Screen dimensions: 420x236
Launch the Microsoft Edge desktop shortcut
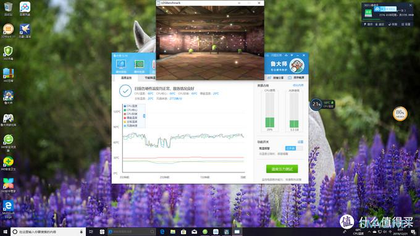[x=8, y=209]
